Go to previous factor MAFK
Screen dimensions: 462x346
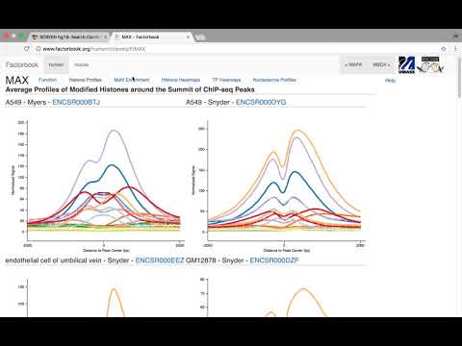tap(353, 64)
